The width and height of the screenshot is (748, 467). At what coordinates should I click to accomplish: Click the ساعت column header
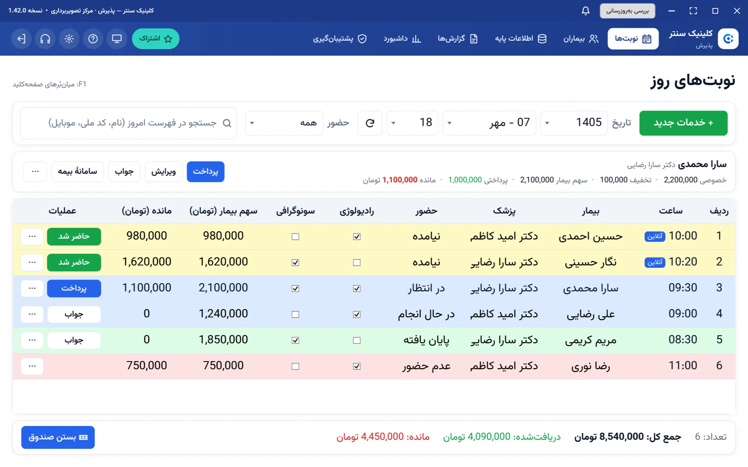pos(671,211)
